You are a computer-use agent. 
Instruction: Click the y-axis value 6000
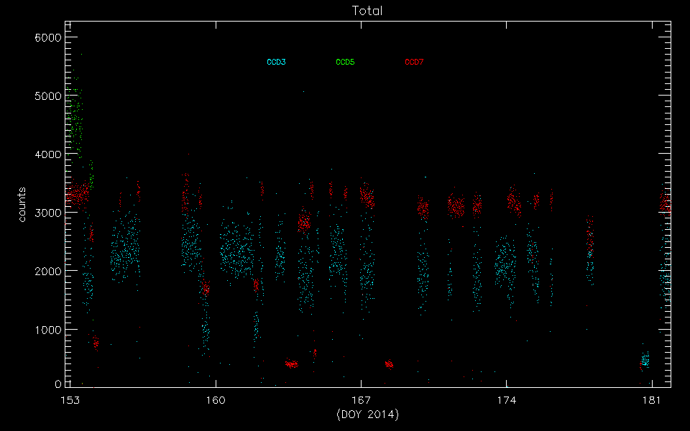click(x=48, y=37)
